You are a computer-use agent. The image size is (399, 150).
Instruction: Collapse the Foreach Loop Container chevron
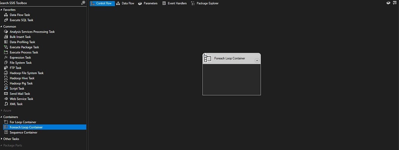(257, 61)
